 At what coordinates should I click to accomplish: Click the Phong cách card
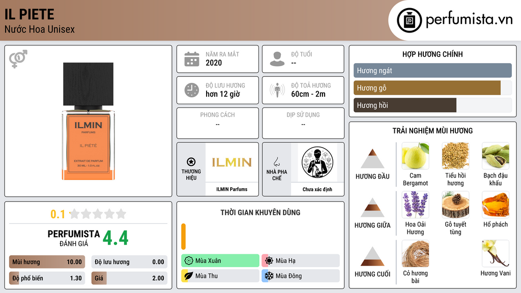point(218,123)
